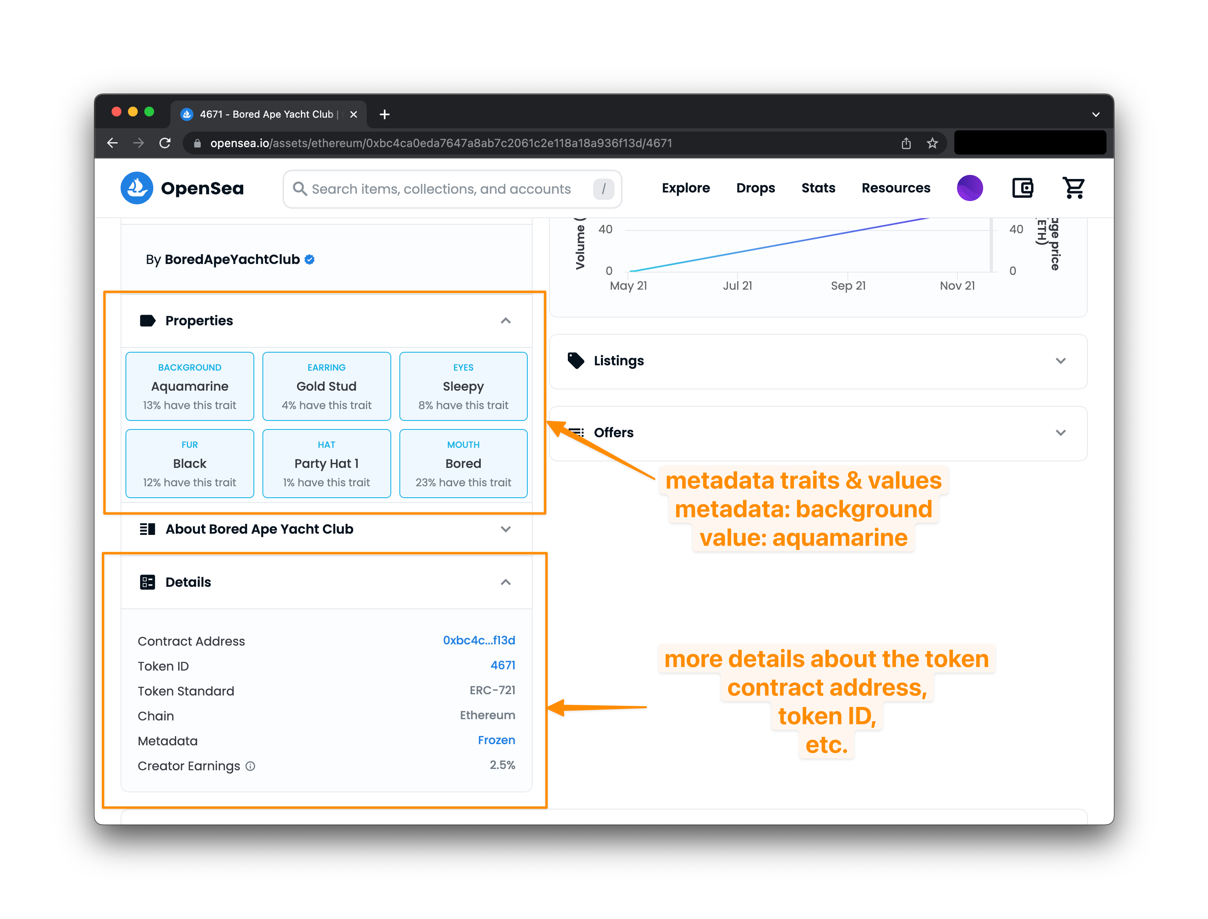Click the info icon beside Creator Earnings
The width and height of the screenshot is (1208, 919).
click(x=250, y=766)
